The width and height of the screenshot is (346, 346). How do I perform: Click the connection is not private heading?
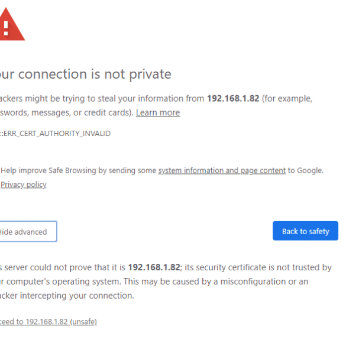pyautogui.click(x=86, y=75)
